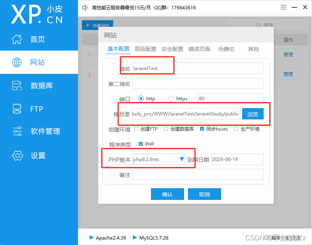Uncheck 同步hosts option

[202, 129]
